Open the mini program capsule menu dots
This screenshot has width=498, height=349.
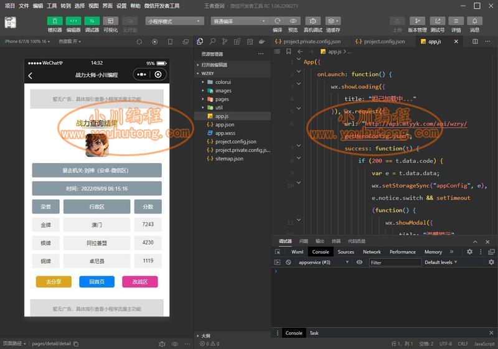click(x=142, y=75)
